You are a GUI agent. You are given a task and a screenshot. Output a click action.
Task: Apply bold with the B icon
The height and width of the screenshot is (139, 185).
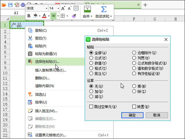pos(29,16)
